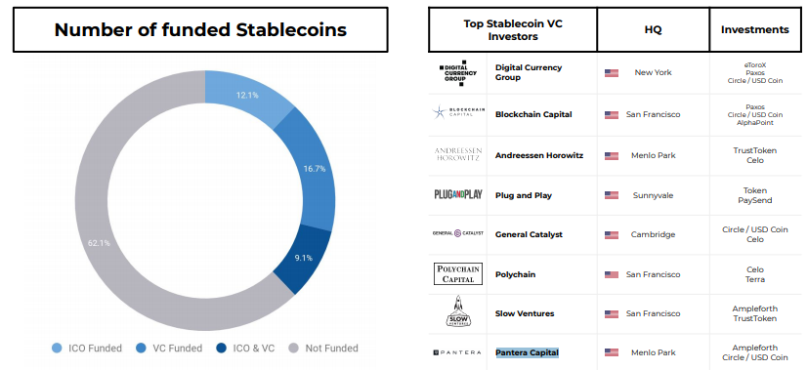Viewport: 808px width, 370px height.
Task: Click the Number of funded Stablecoins title
Action: pyautogui.click(x=200, y=29)
